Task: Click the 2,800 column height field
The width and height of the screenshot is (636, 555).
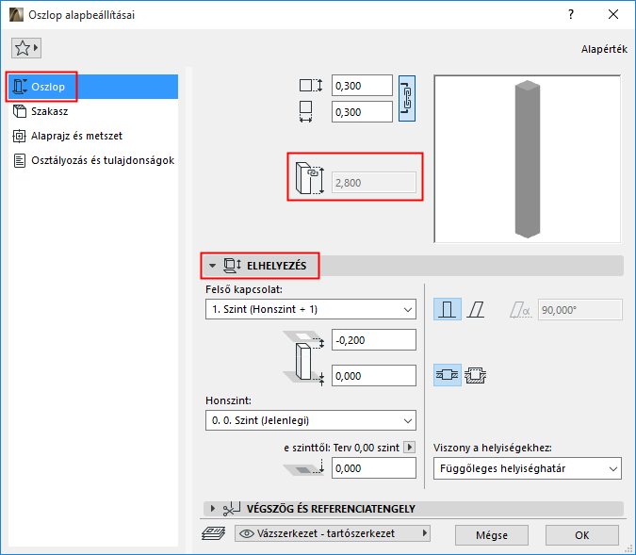Action: coord(374,183)
